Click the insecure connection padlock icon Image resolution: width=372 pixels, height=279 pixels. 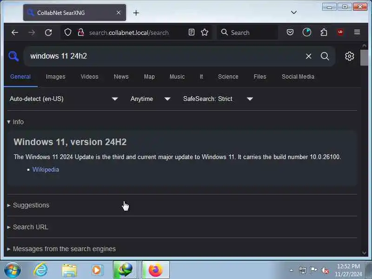81,32
